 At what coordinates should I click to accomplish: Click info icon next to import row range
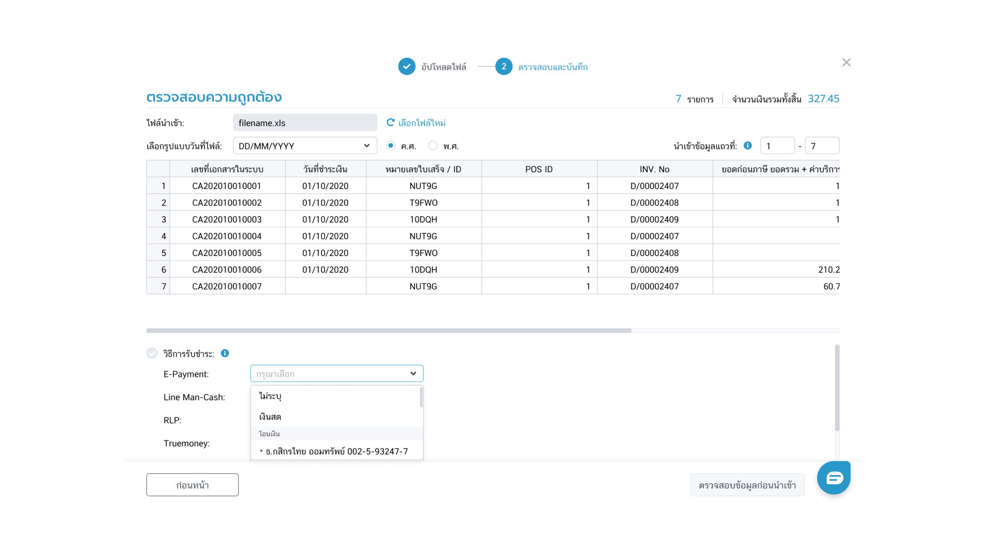[x=748, y=146]
